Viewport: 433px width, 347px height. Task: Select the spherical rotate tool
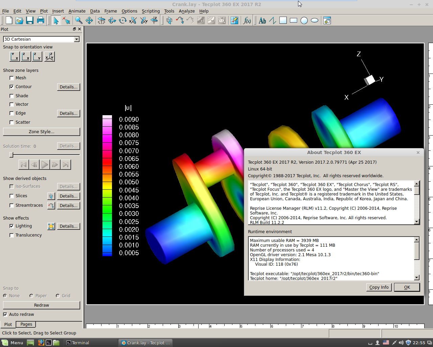(x=101, y=20)
